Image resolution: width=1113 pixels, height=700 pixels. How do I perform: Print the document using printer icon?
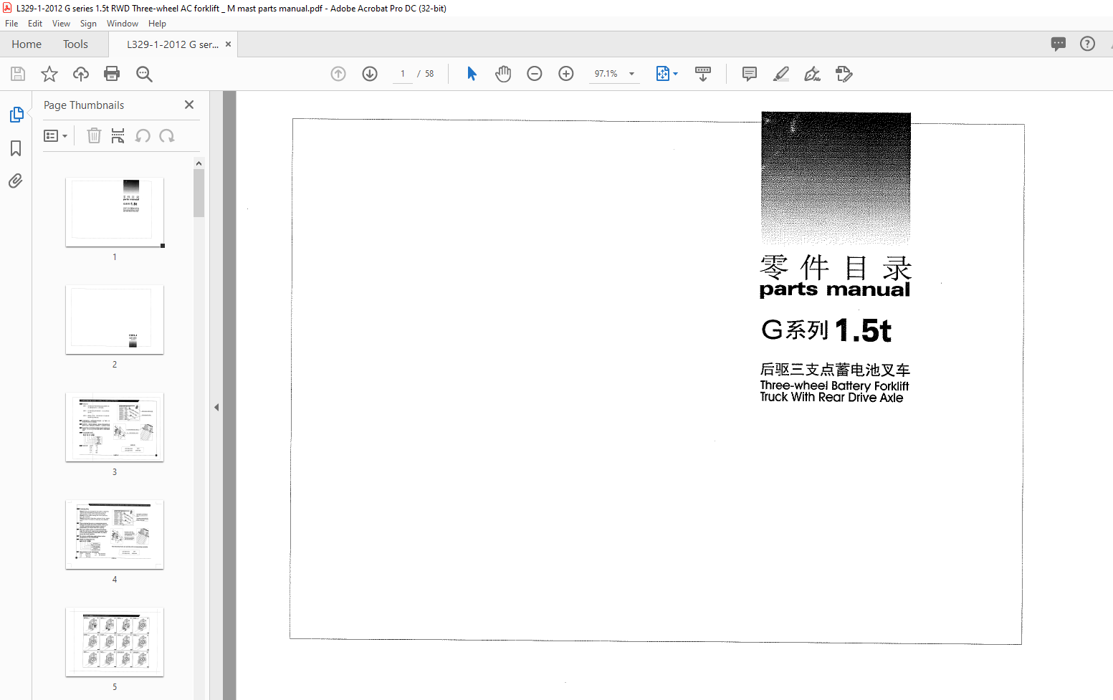coord(112,74)
